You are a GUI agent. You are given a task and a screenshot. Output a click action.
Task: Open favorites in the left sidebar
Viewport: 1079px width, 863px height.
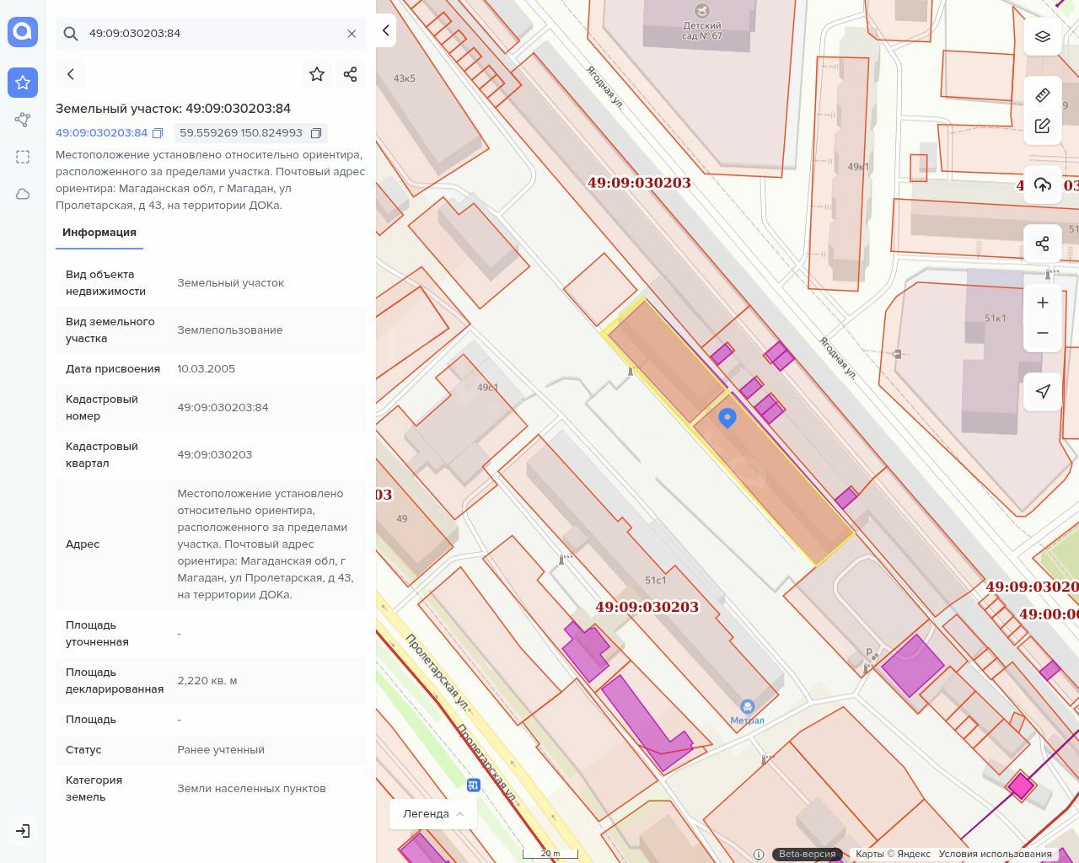click(x=23, y=83)
